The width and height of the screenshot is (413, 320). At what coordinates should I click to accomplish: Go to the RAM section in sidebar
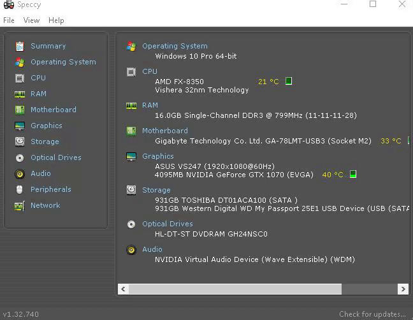tap(38, 94)
